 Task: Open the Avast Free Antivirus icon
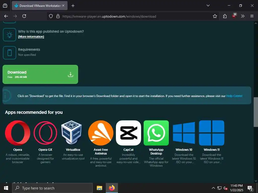101,133
